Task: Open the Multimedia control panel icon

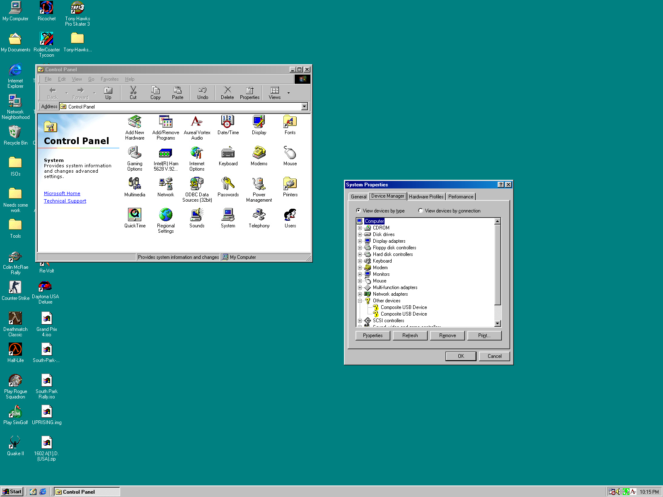Action: (135, 184)
